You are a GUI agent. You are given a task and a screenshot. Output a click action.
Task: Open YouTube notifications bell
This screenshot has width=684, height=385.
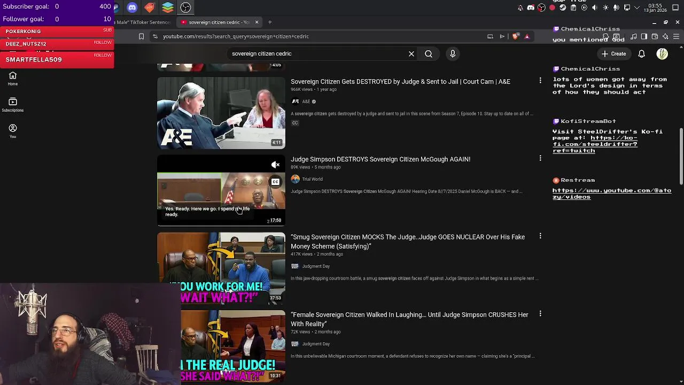[x=642, y=54]
